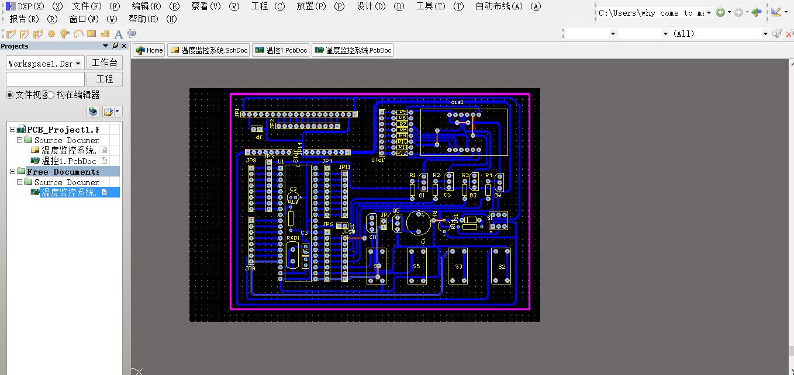The width and height of the screenshot is (794, 375).
Task: Open the 放置(P) menu
Action: 312,6
